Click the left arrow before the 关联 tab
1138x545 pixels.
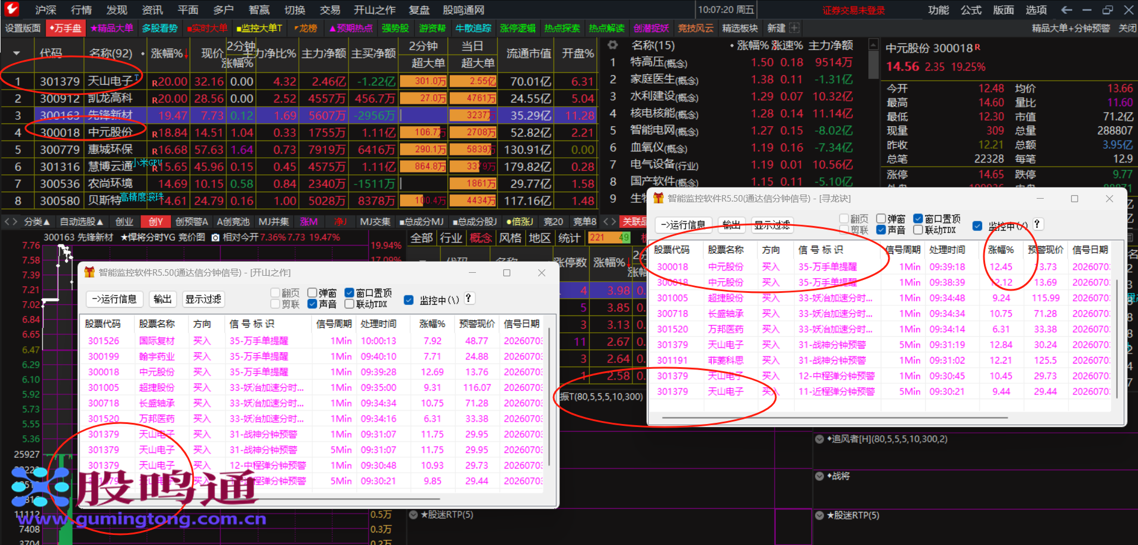click(x=606, y=221)
